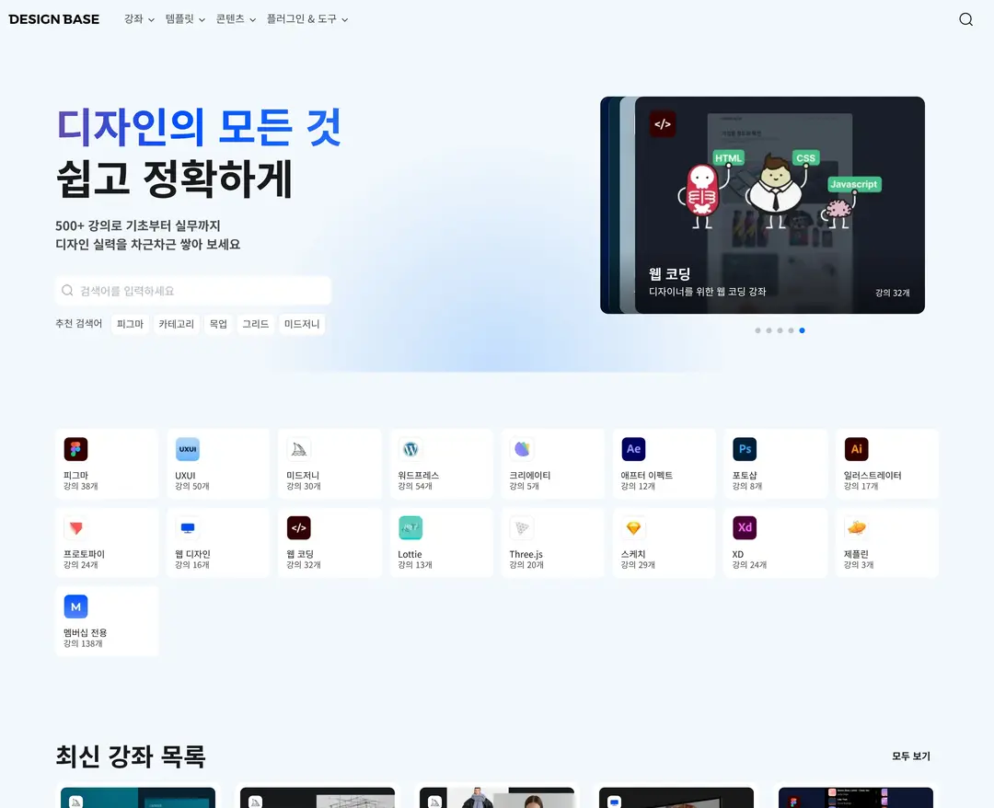Go to the first carousel slide dot
This screenshot has height=808, width=994.
[x=757, y=330]
